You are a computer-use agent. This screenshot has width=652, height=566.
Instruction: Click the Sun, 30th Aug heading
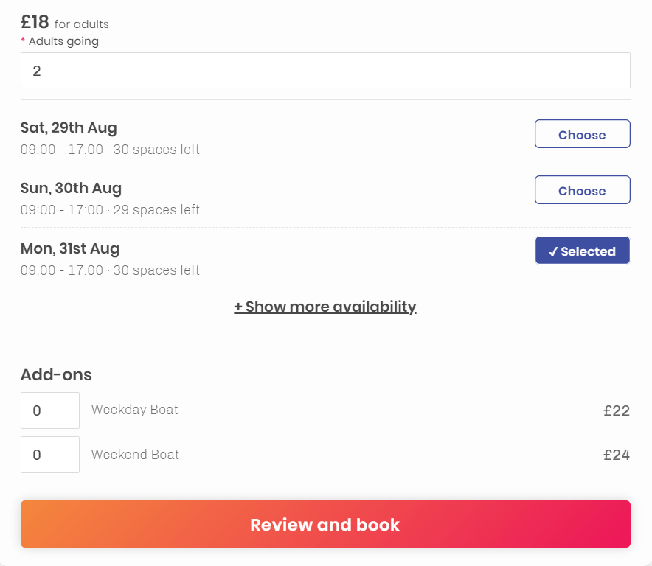pos(71,188)
